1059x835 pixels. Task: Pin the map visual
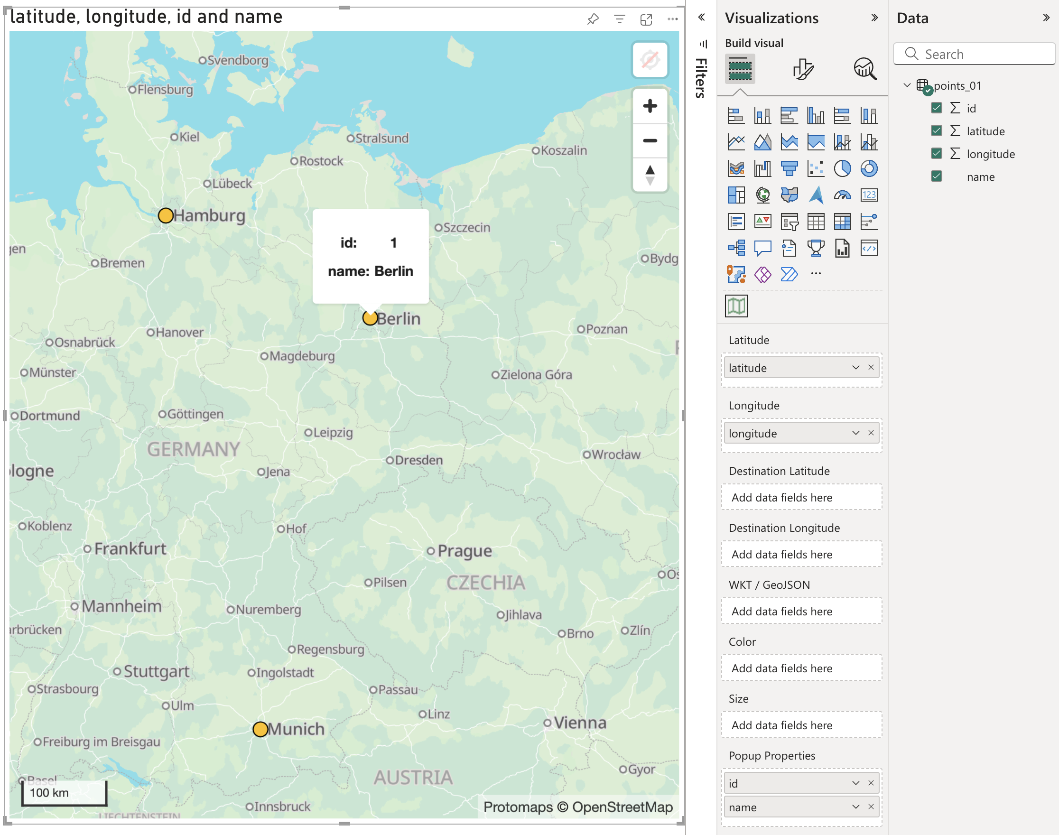[593, 19]
